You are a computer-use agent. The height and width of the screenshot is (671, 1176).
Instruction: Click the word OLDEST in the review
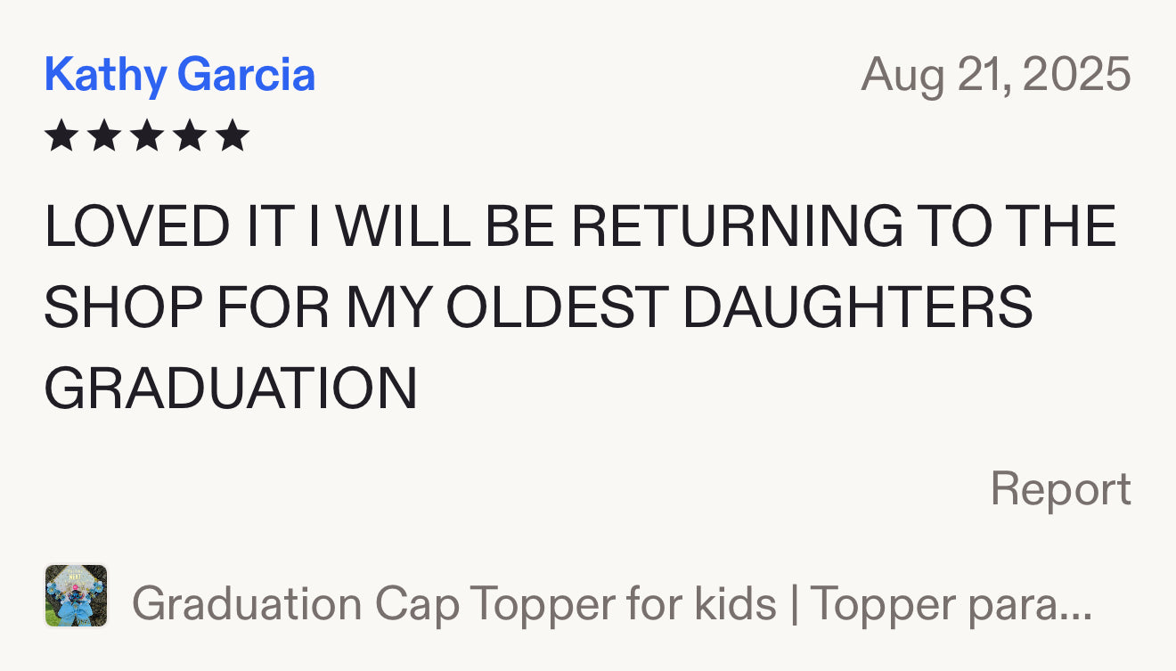(x=557, y=307)
